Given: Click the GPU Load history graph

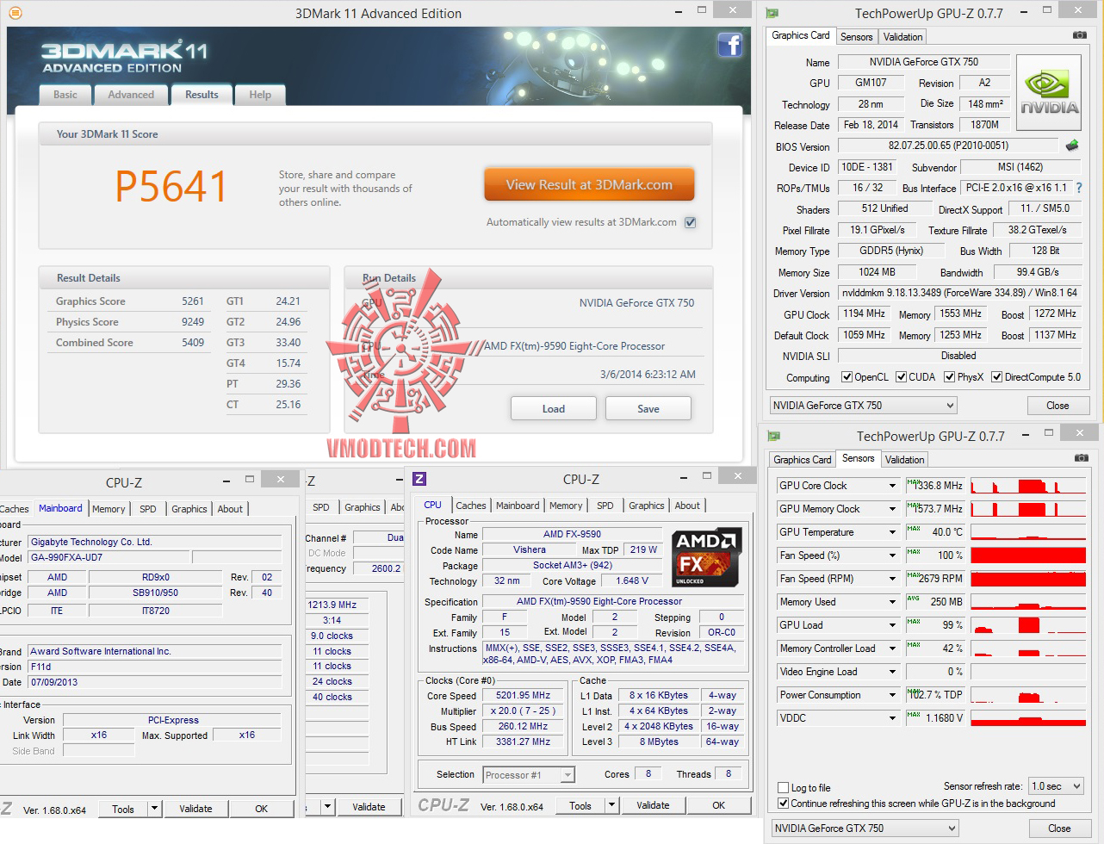Looking at the screenshot, I should 1028,625.
